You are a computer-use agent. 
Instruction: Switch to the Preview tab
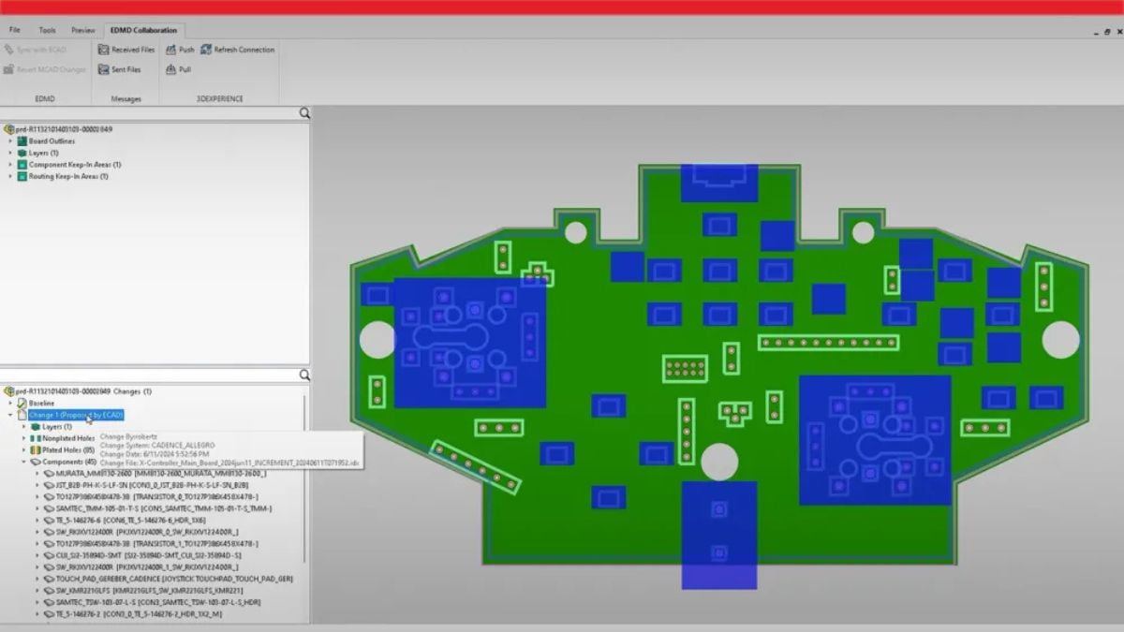83,30
